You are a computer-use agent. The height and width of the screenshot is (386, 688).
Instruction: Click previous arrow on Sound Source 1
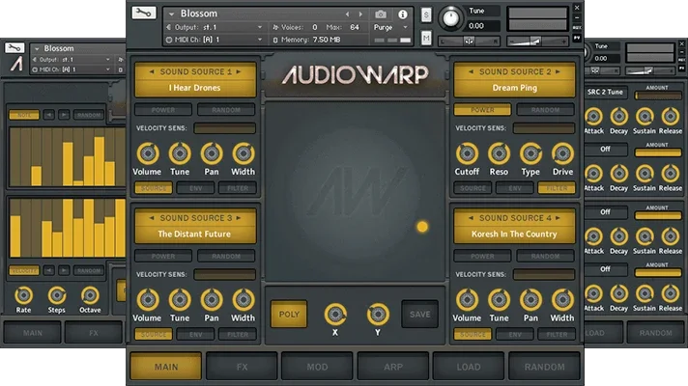tap(152, 71)
